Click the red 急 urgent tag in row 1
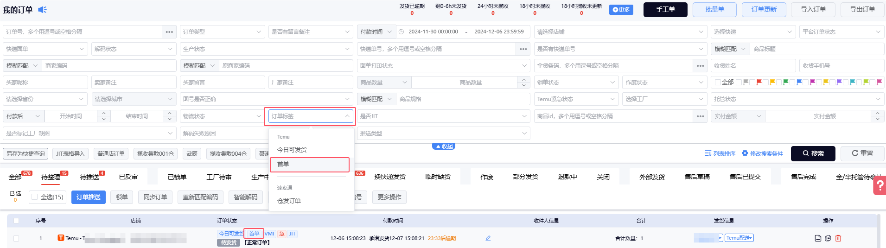 (281, 234)
